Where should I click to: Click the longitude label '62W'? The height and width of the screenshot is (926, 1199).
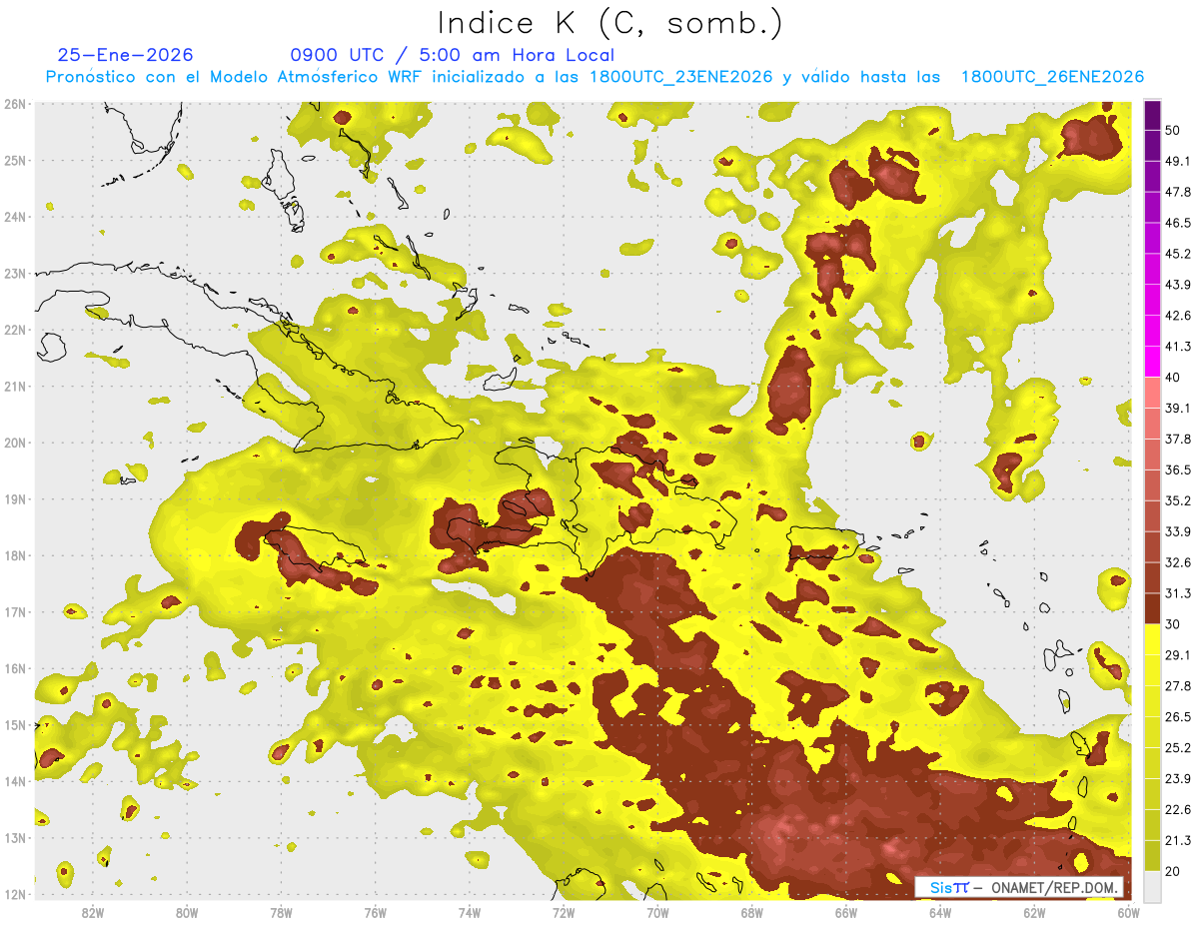point(1034,912)
